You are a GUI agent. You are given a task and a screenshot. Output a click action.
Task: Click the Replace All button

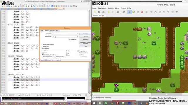(85, 40)
